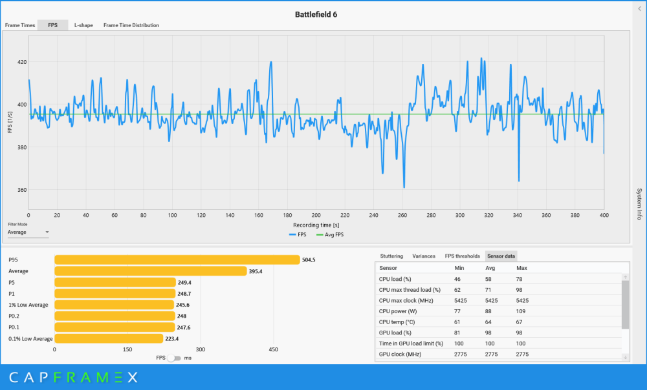Click the P95 bar showing 504.5
647x390 pixels.
point(177,260)
